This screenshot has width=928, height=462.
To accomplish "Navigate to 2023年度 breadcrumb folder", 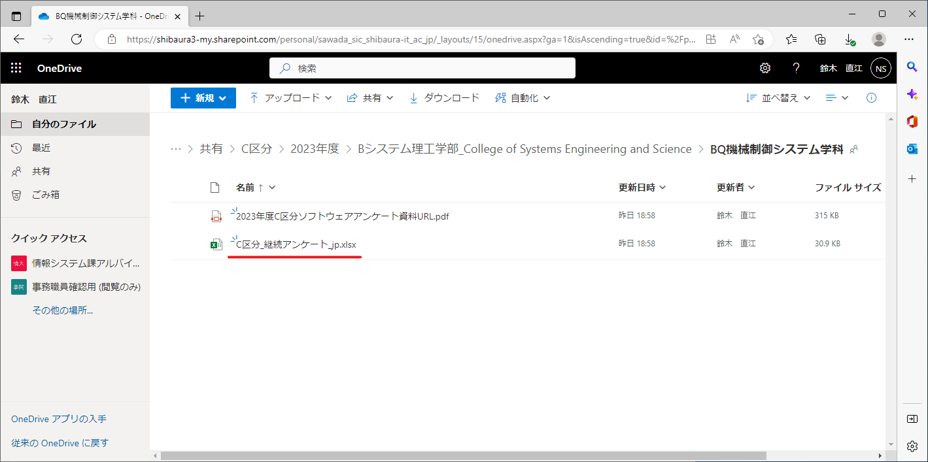I will (x=315, y=149).
